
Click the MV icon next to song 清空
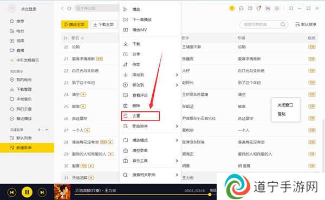83,95
